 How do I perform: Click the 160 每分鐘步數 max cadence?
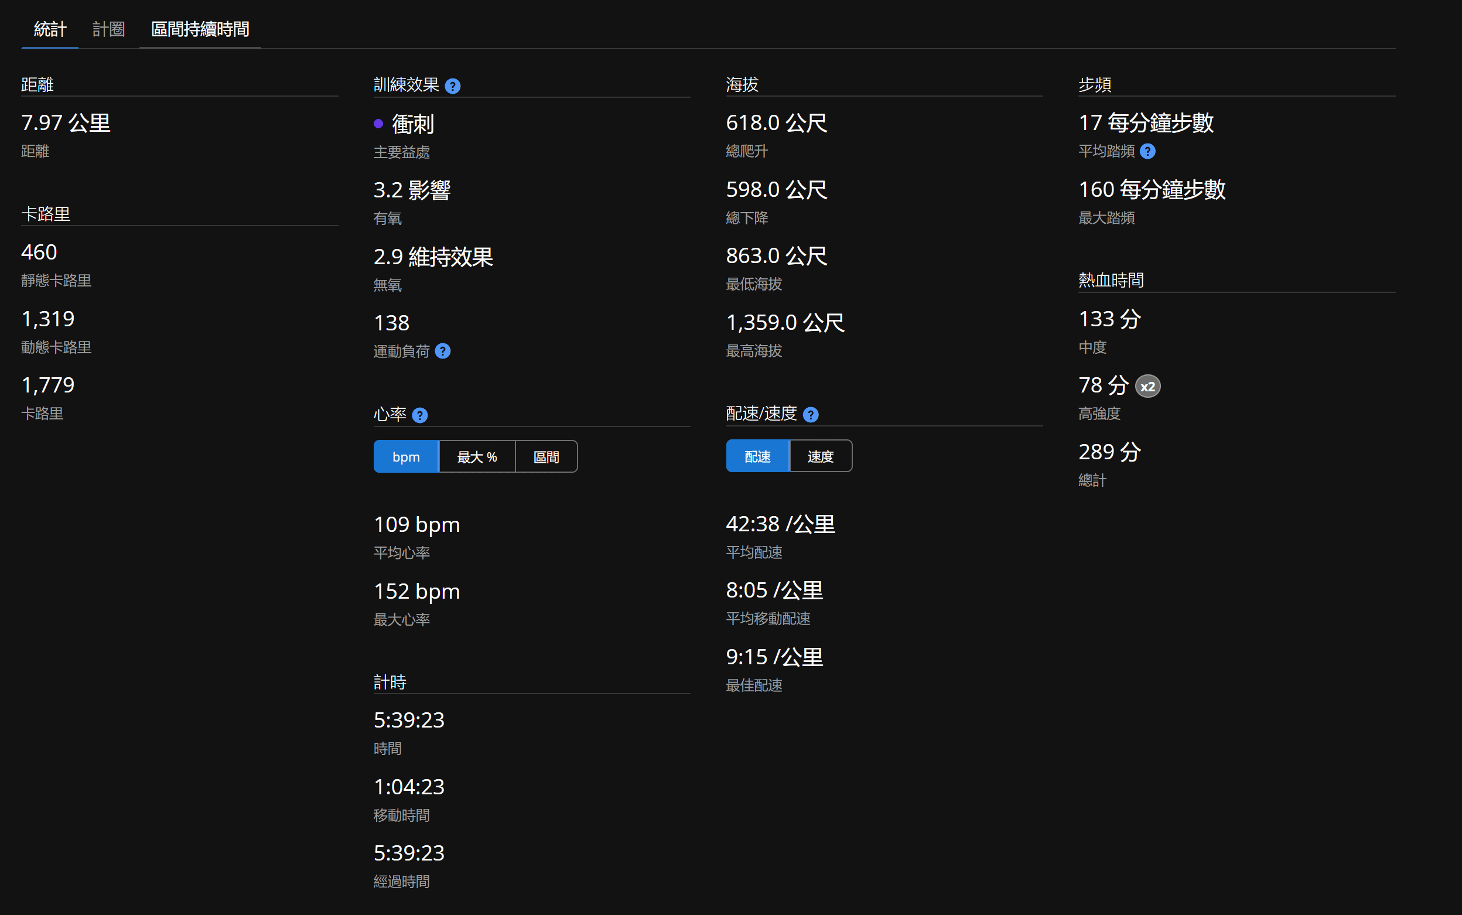coord(1152,189)
